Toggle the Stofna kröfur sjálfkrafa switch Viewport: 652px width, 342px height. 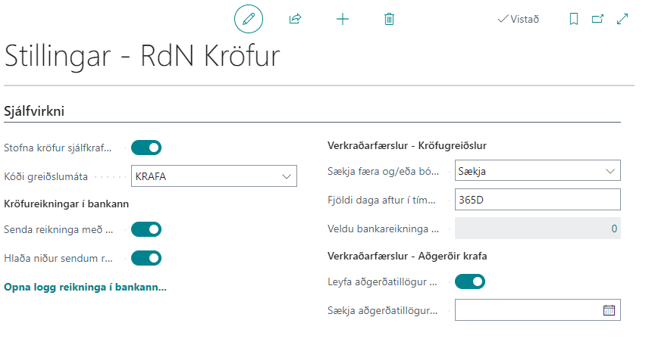(146, 148)
